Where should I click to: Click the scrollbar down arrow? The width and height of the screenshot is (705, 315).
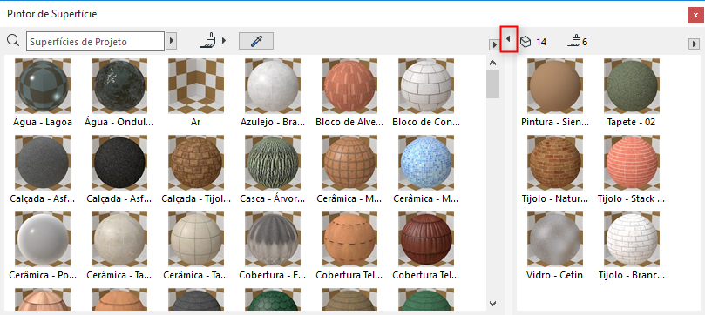(492, 304)
